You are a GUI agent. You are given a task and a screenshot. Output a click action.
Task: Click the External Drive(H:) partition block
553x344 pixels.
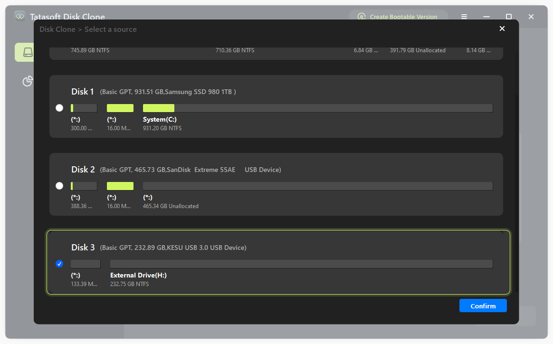(x=301, y=263)
